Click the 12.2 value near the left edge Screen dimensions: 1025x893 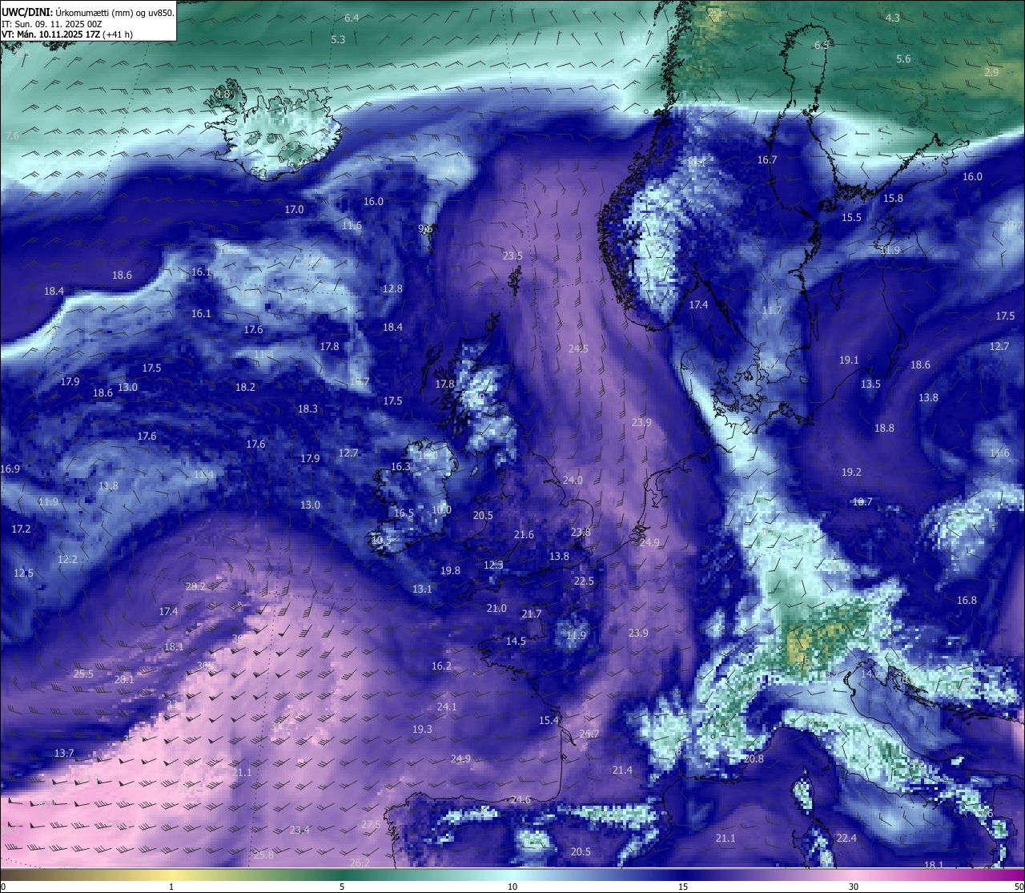point(67,559)
